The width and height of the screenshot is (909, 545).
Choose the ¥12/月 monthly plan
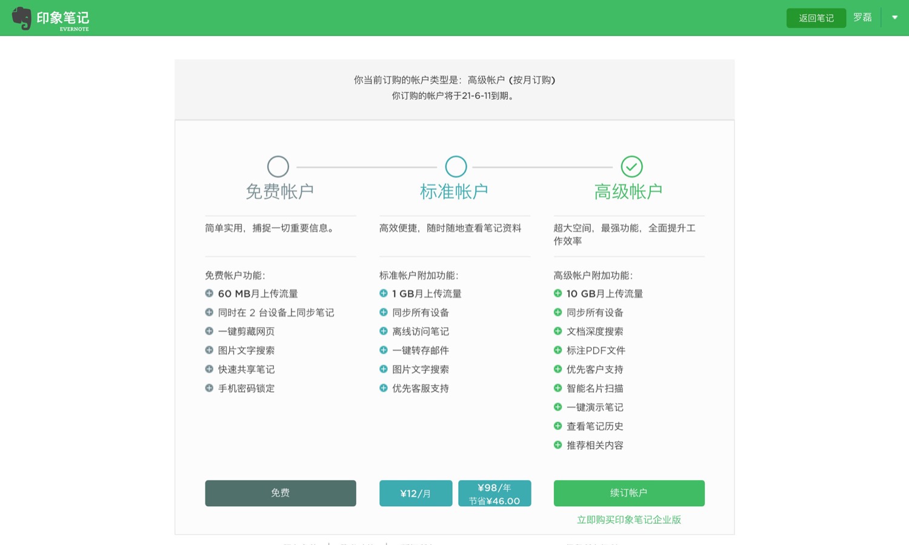click(x=416, y=493)
